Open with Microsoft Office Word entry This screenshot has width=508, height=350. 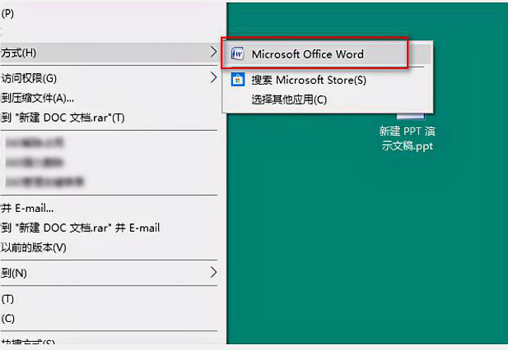coord(307,54)
